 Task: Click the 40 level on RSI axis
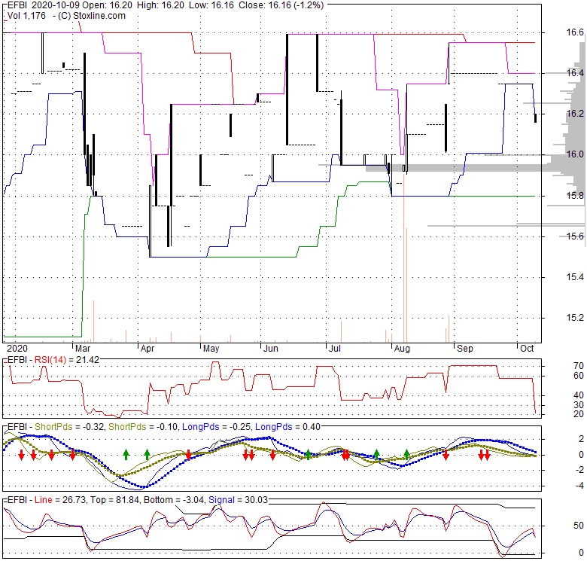pos(579,395)
